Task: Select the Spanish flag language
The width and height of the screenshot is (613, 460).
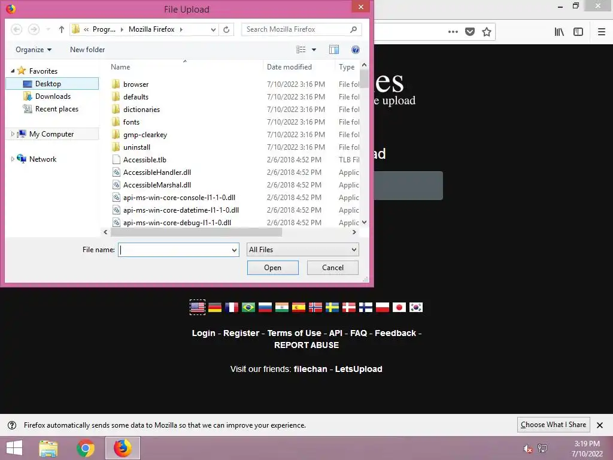Action: 299,307
